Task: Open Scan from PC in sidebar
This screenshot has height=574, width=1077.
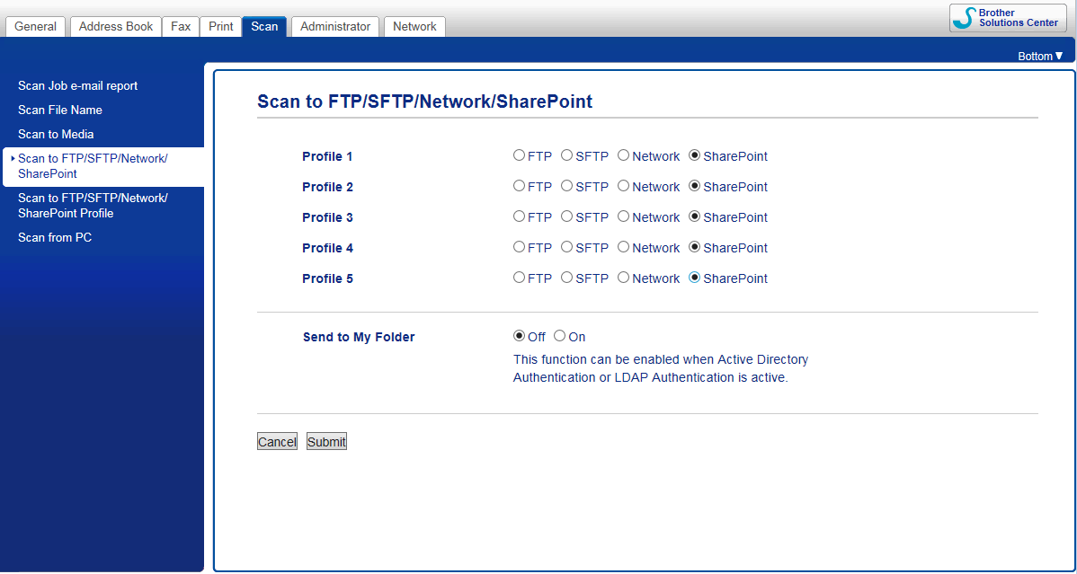Action: point(54,237)
